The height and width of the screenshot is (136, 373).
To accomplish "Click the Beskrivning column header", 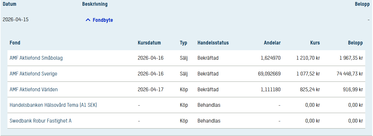I will coord(95,4).
